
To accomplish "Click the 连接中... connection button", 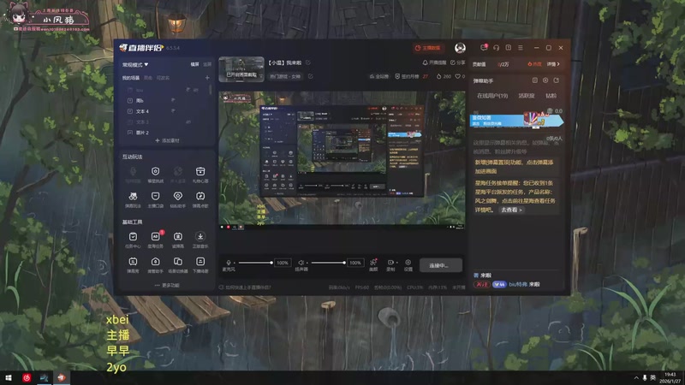I will point(440,265).
